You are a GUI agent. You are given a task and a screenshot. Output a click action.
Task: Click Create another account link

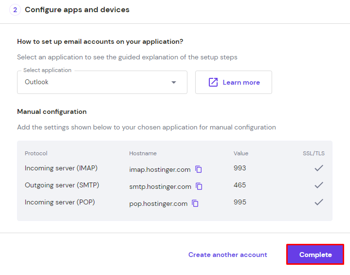228,255
